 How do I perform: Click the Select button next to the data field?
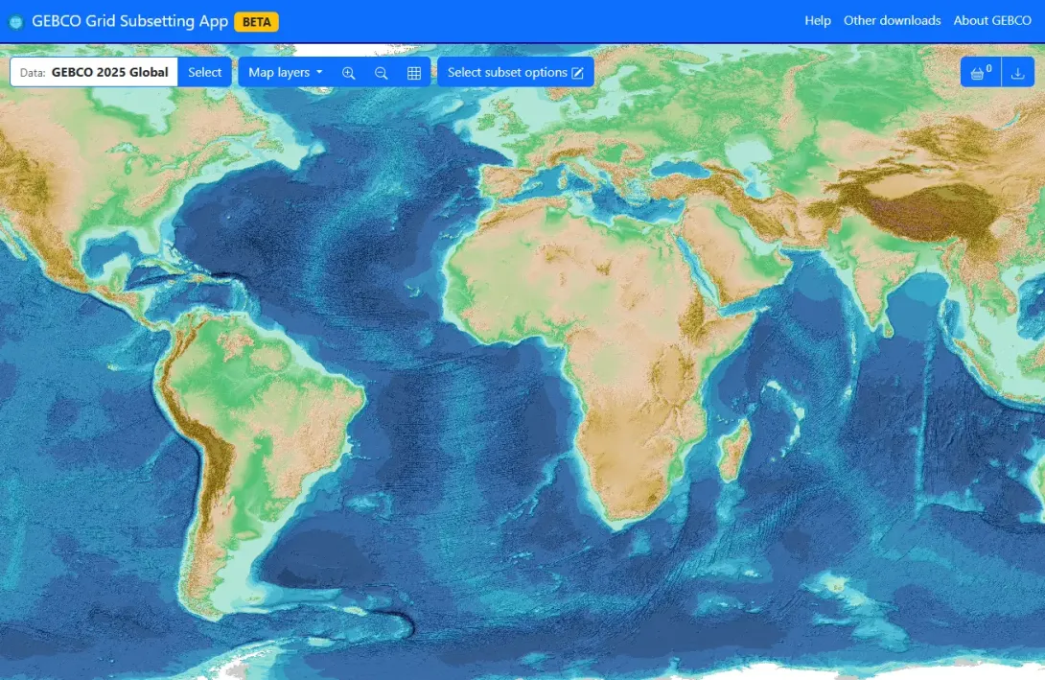coord(205,71)
